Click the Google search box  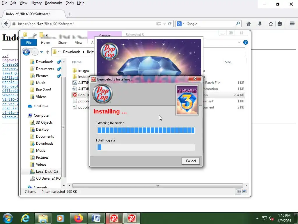210,24
